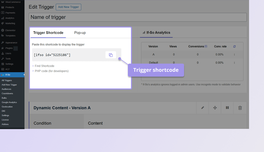This screenshot has height=152, width=264.
Task: Open the kebab menu for Version A row
Action: (x=234, y=55)
